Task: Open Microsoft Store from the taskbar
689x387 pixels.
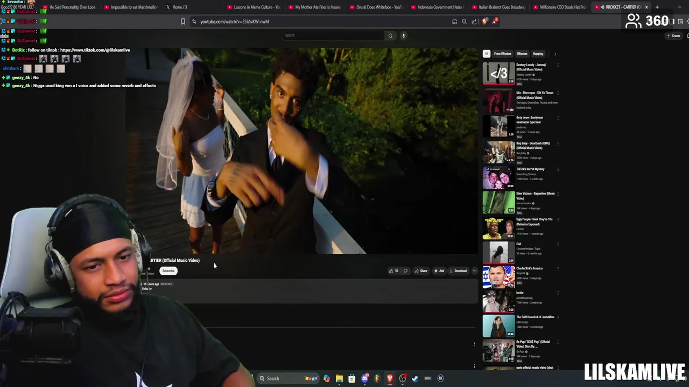Action: (x=351, y=378)
